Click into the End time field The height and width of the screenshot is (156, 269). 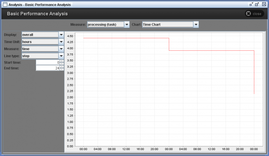(48, 68)
